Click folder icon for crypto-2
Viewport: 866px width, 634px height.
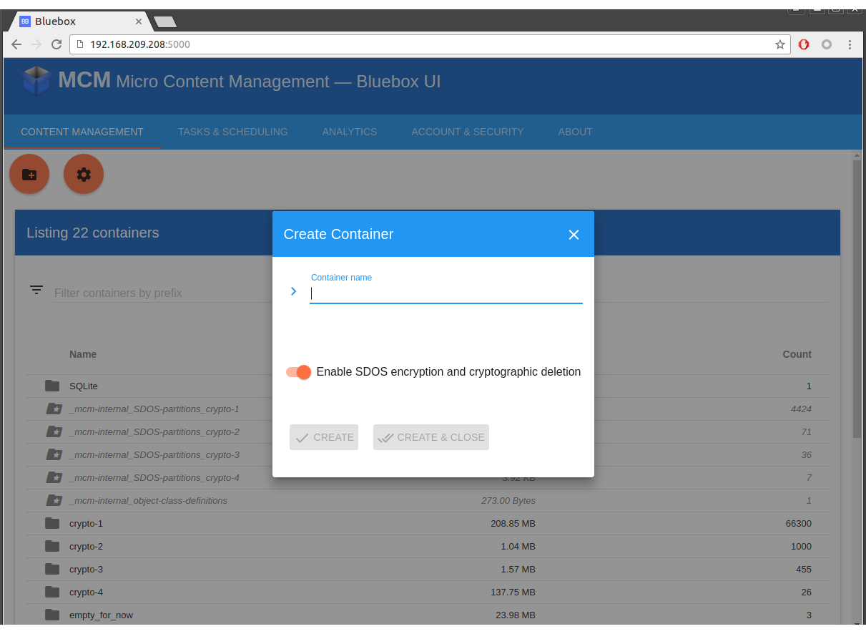tap(52, 546)
